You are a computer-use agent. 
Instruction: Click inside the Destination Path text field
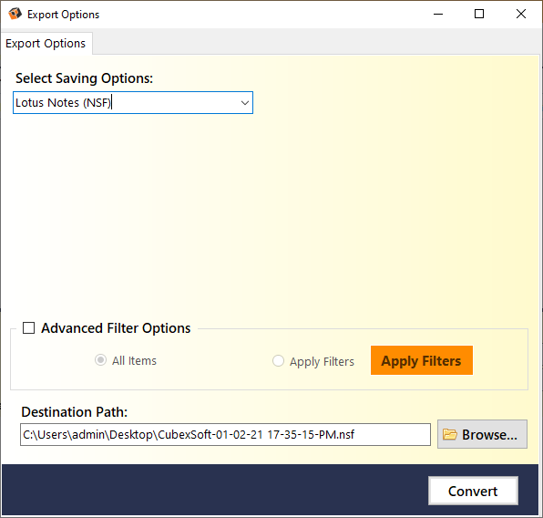225,434
